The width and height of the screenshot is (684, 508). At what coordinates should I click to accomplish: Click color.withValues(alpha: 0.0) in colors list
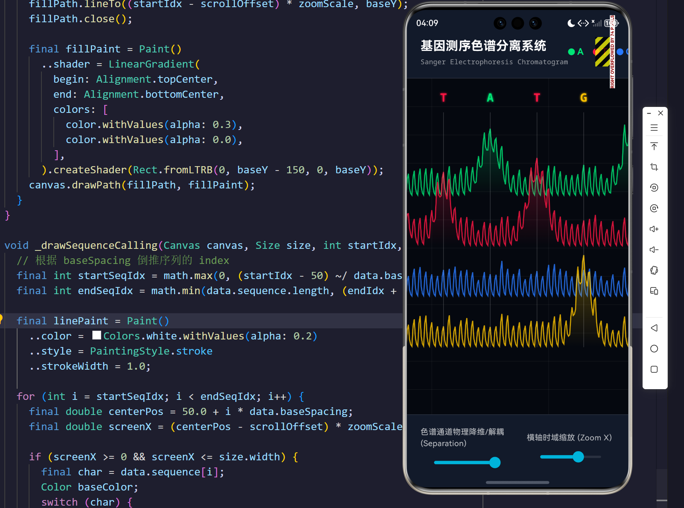(151, 140)
